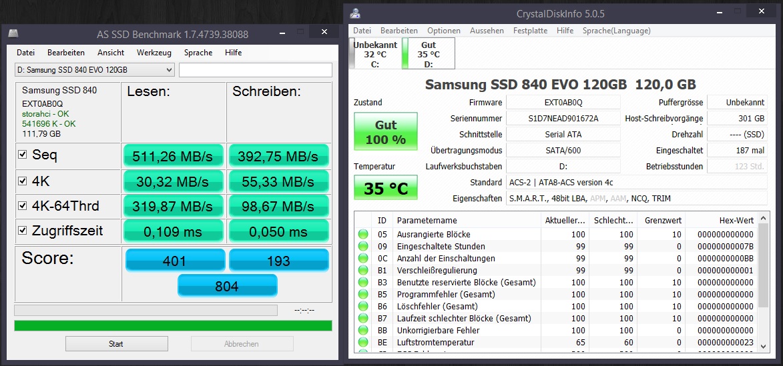The width and height of the screenshot is (783, 366).
Task: Click the Übertragungsmodus field SATA/600
Action: tap(563, 150)
